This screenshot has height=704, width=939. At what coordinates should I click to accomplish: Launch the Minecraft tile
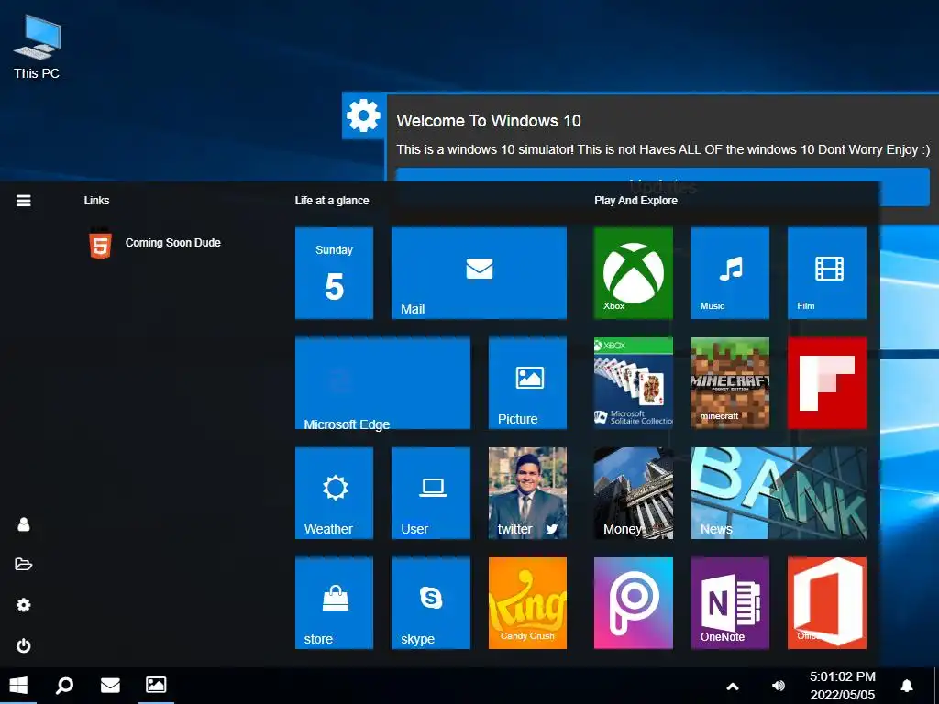(730, 383)
